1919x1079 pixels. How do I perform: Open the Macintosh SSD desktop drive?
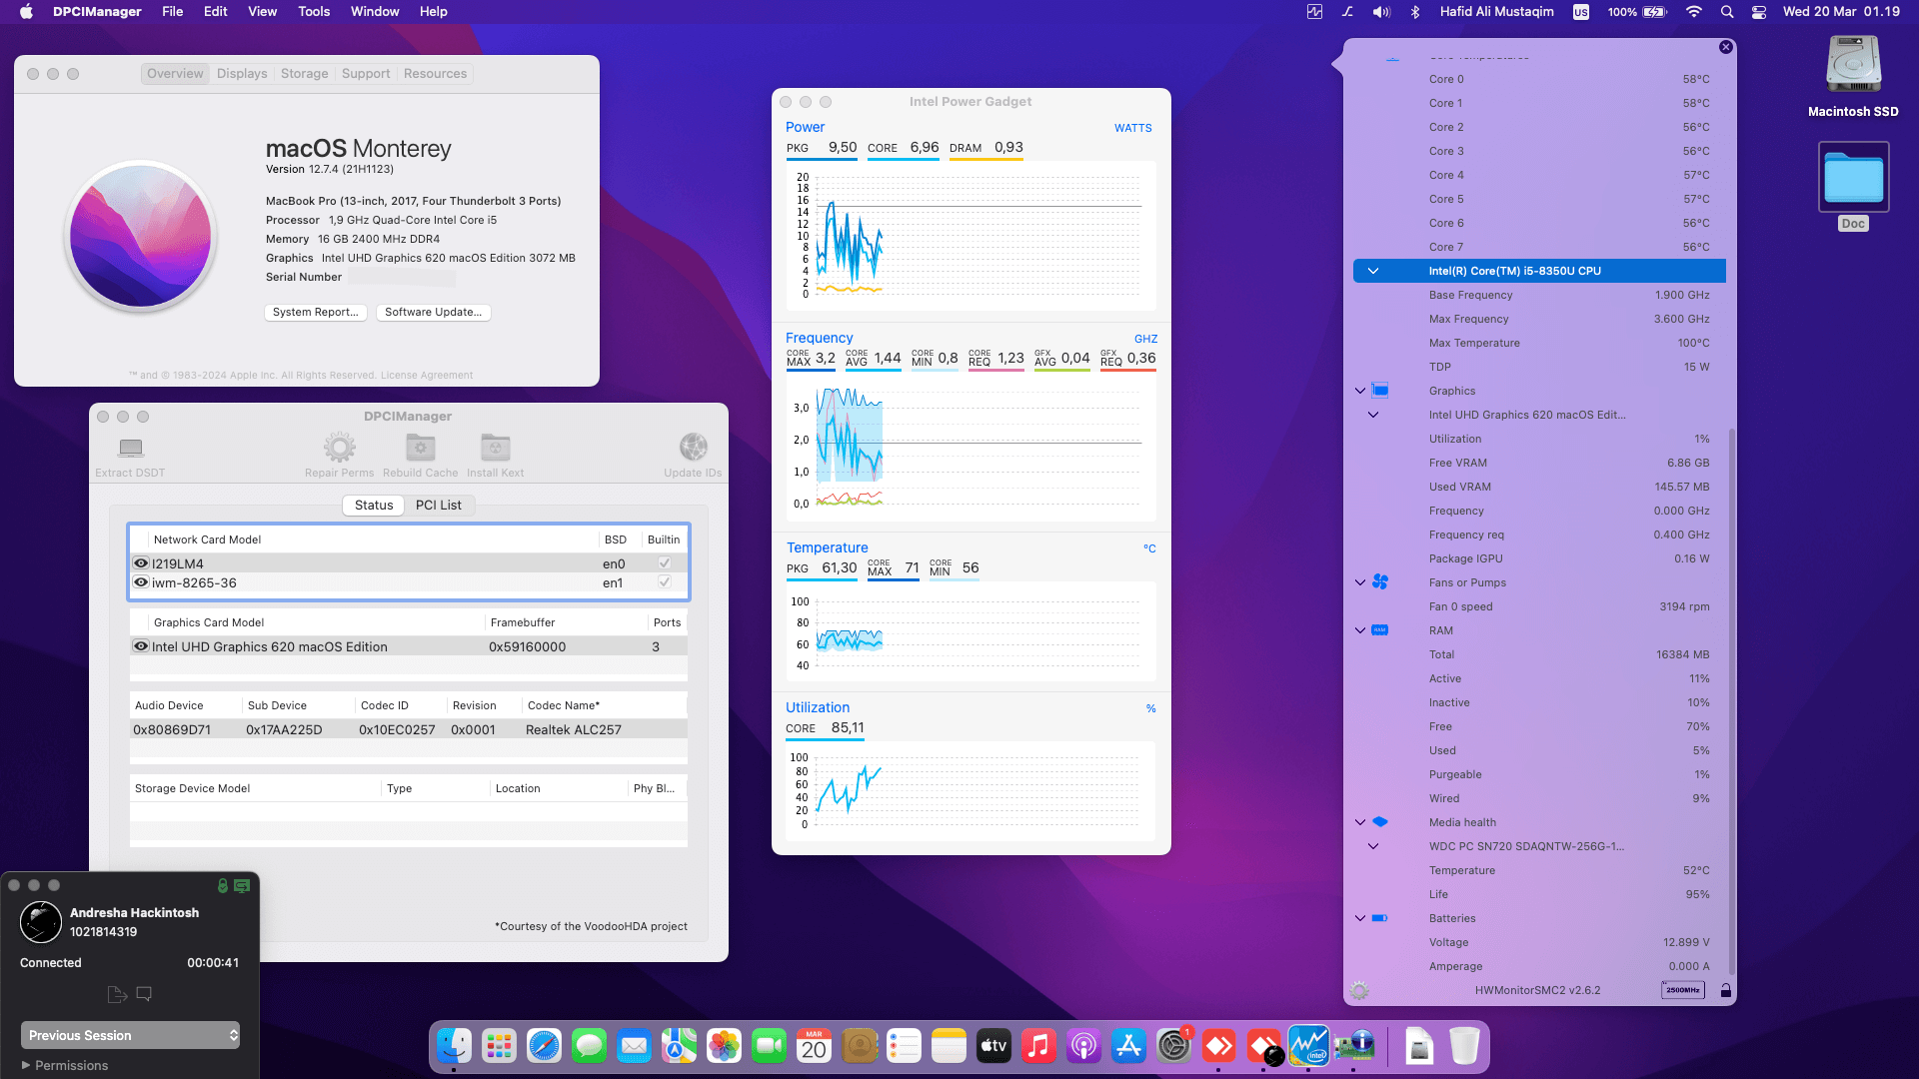tap(1853, 66)
